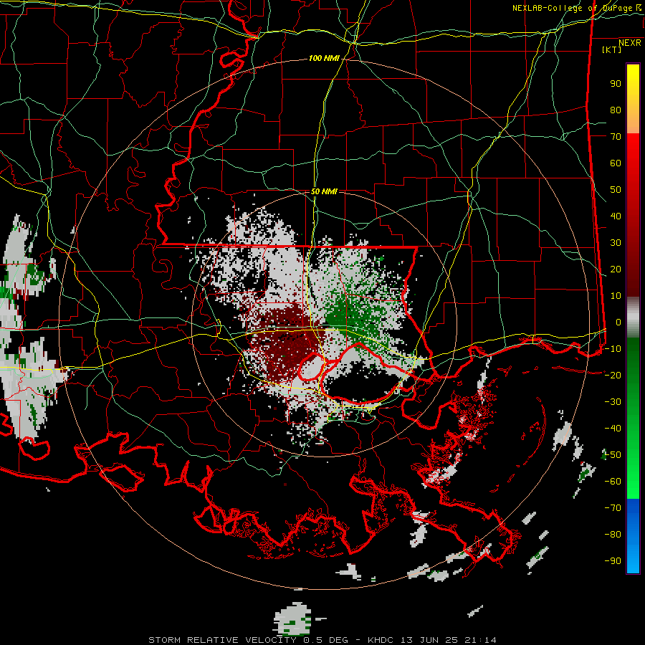Click the isolated gray echo blob above the bottom caption

(293, 618)
